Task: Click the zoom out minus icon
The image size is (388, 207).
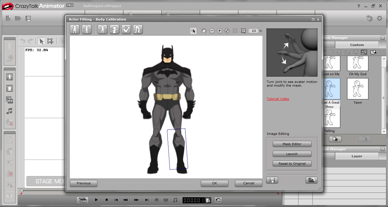Action: (x=212, y=31)
